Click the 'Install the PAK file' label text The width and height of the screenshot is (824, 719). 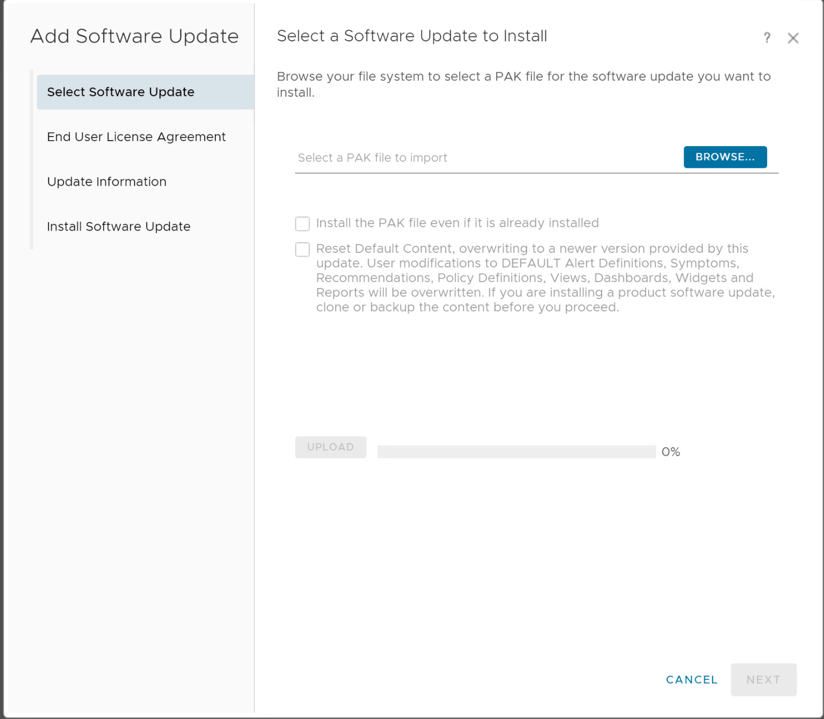(457, 223)
